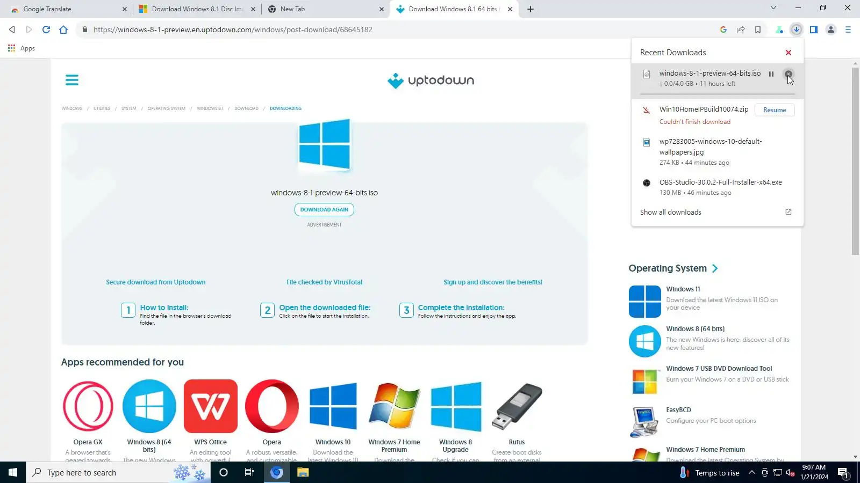Open the browser main menu
This screenshot has width=860, height=483.
tap(848, 30)
